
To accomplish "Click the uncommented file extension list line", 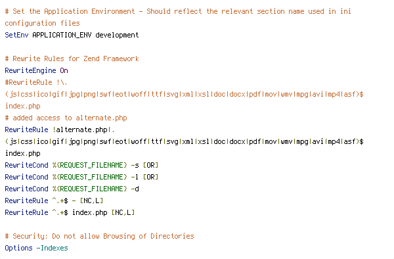I will coord(184,141).
